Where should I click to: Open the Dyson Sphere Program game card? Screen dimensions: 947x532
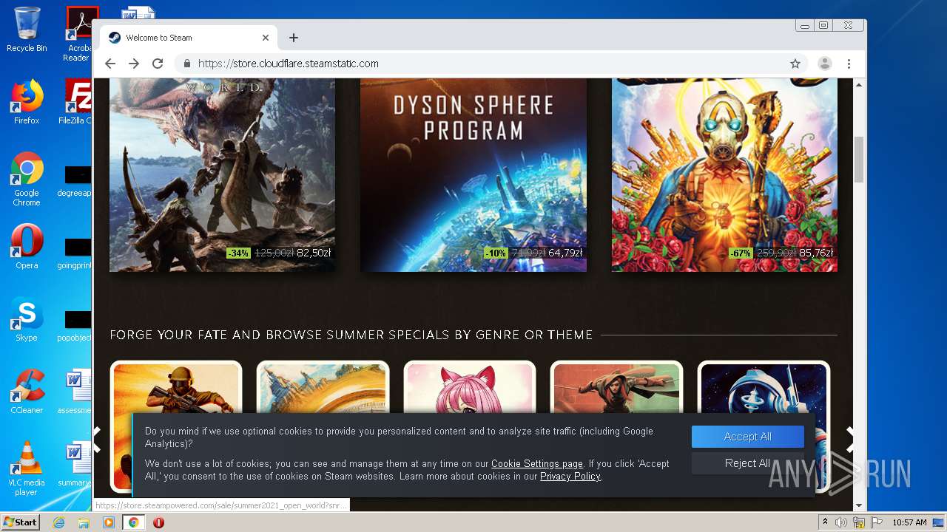click(x=473, y=174)
